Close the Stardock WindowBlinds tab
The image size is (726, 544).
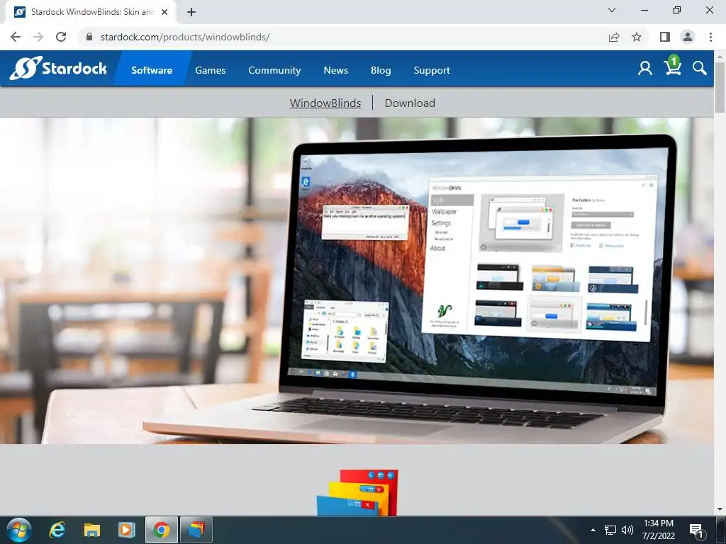point(164,12)
